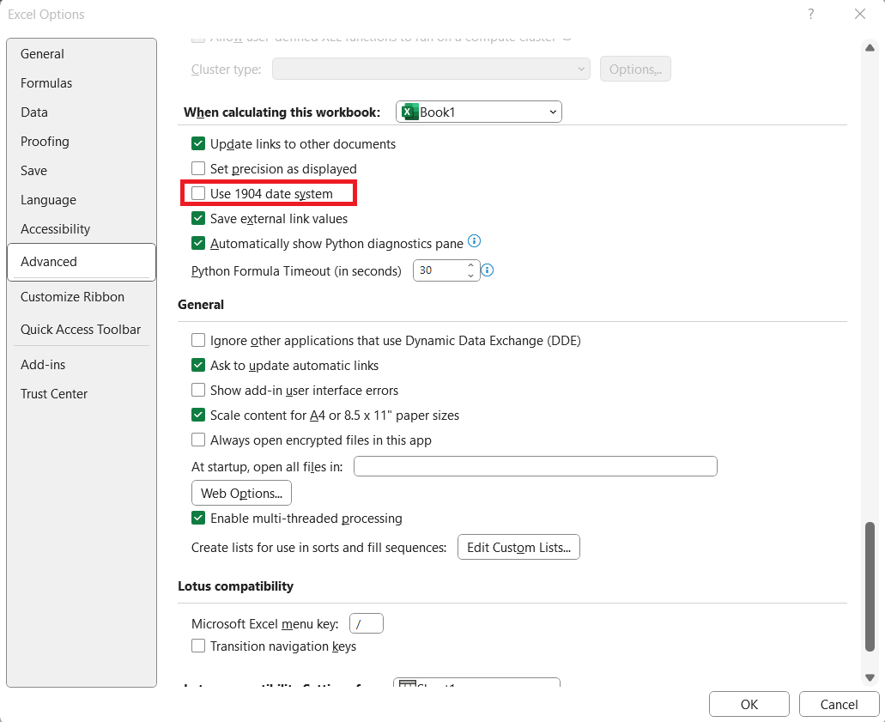Image resolution: width=885 pixels, height=722 pixels.
Task: Click the Python diagnostics pane info icon
Action: tap(475, 241)
